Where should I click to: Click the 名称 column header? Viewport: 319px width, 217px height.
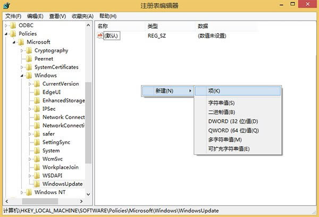(121, 26)
